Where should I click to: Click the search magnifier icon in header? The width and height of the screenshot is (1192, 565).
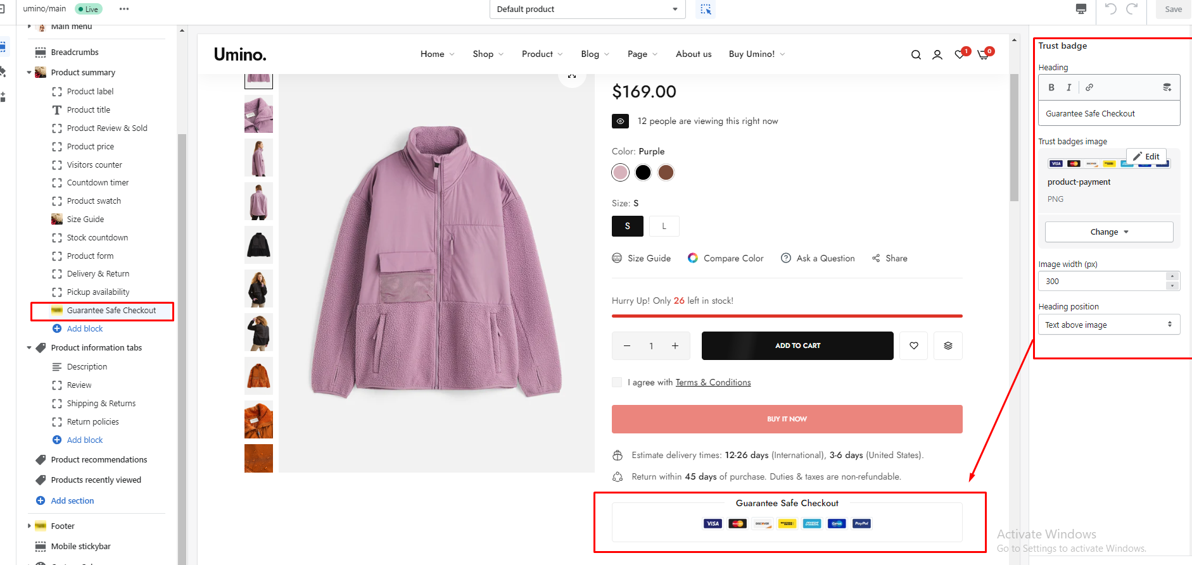point(916,55)
